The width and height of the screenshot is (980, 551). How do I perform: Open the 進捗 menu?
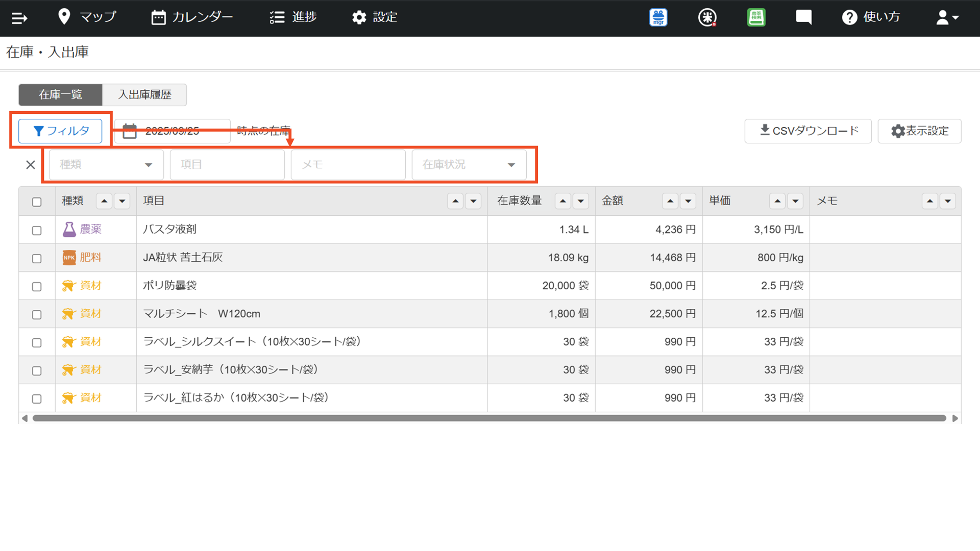click(293, 17)
